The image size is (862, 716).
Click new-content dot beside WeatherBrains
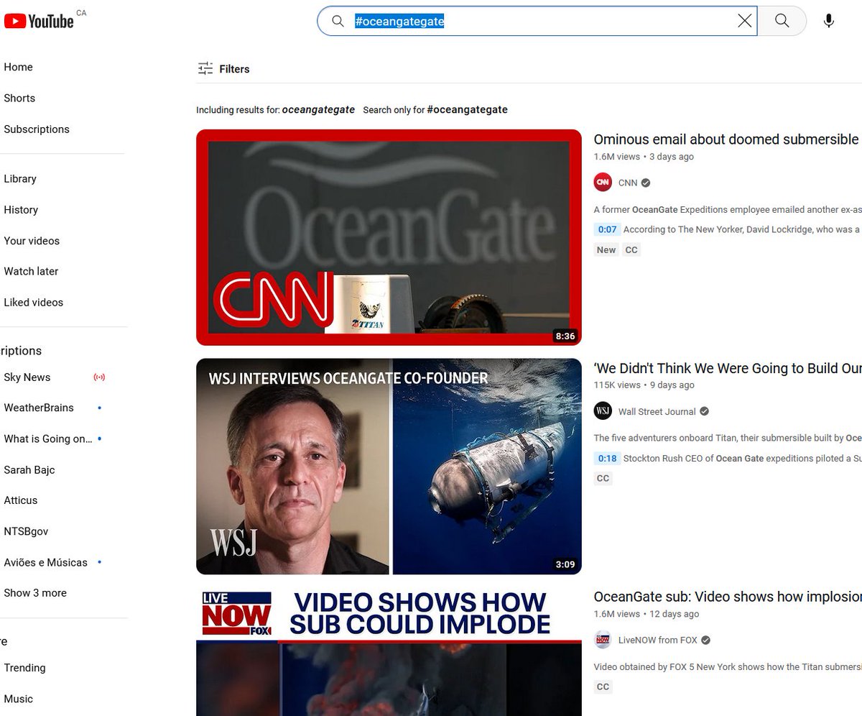tap(100, 408)
